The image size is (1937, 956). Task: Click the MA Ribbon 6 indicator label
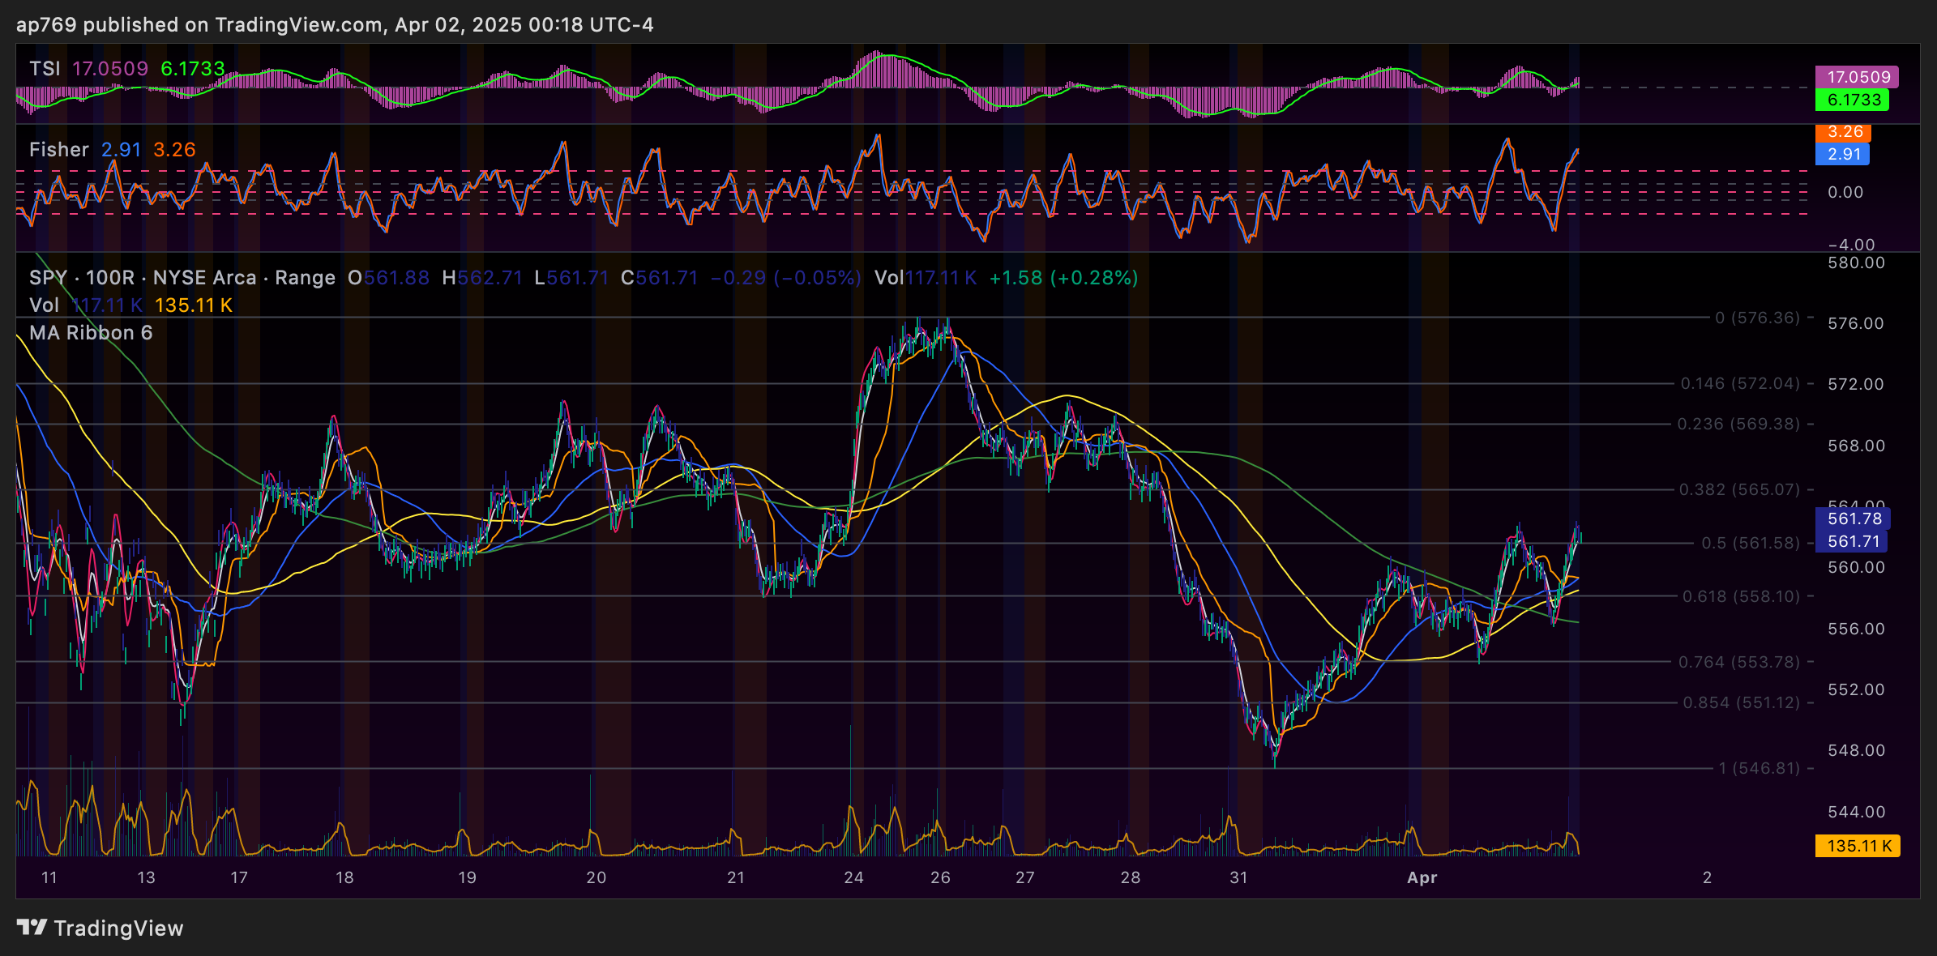click(91, 333)
